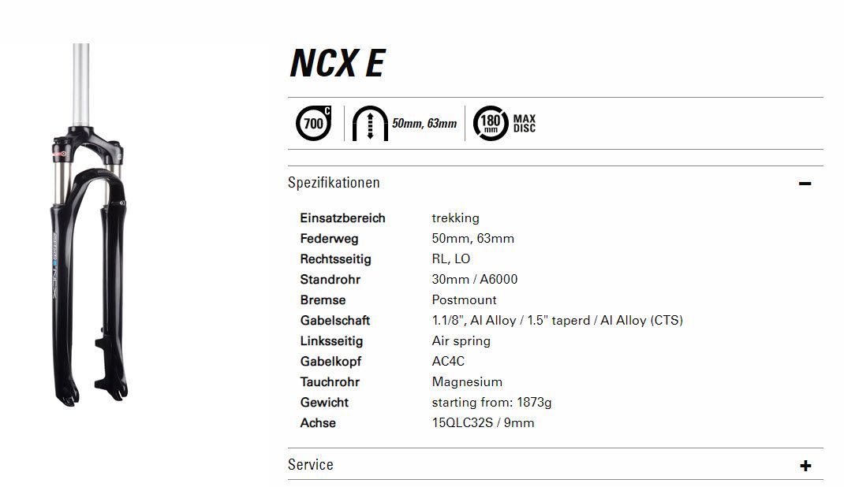Image resolution: width=844 pixels, height=487 pixels.
Task: Click the Bremse Postmount value
Action: (x=464, y=300)
